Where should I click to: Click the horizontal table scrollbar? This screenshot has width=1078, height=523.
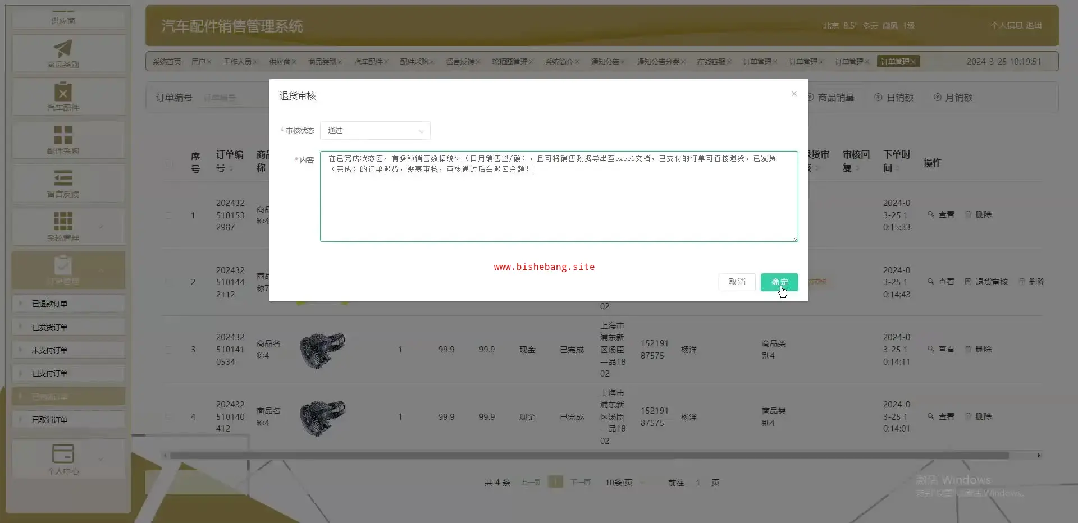(590, 456)
